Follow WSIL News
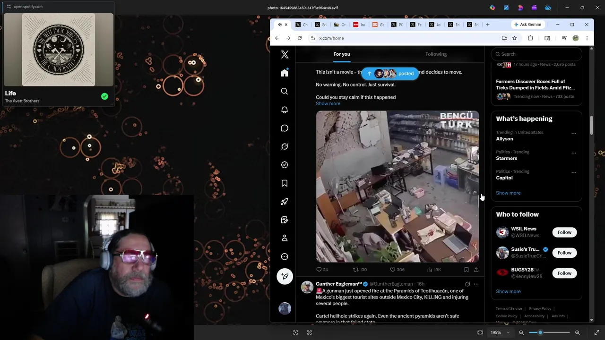This screenshot has height=340, width=605. 564,232
